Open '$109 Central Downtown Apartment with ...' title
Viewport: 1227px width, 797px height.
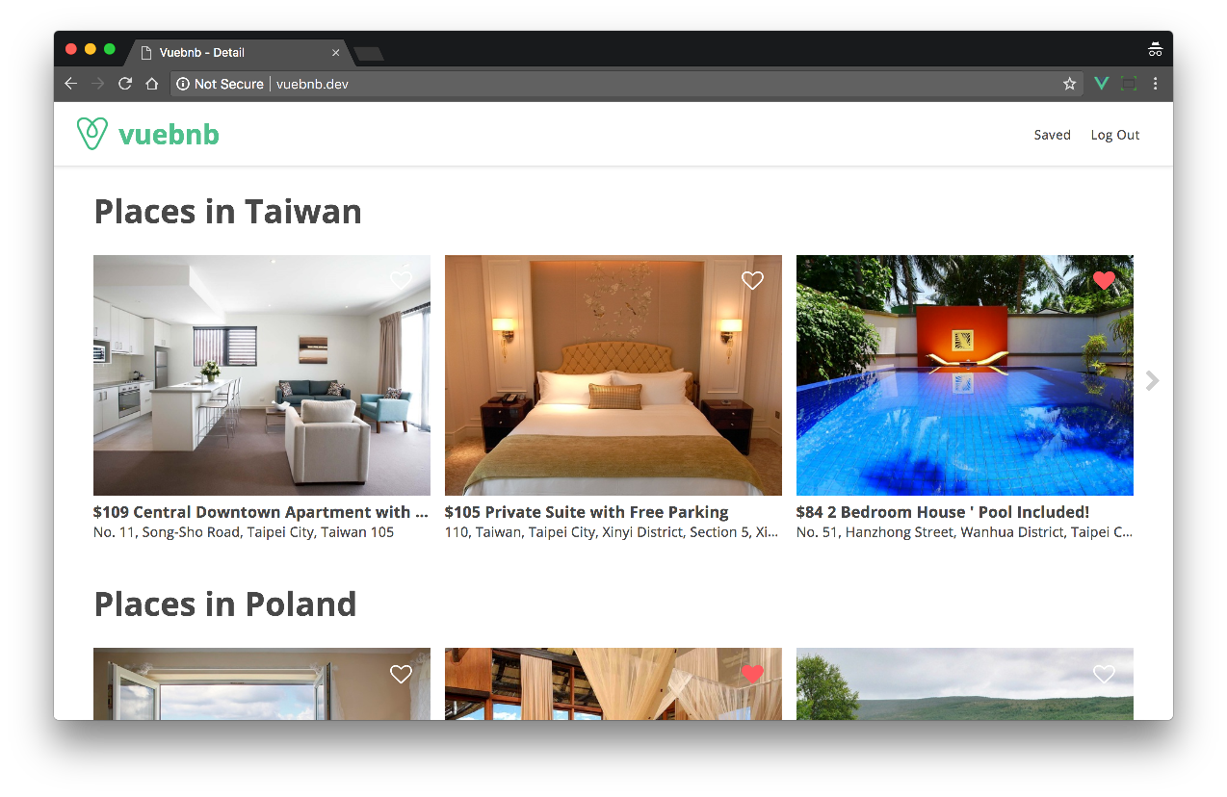click(x=260, y=512)
